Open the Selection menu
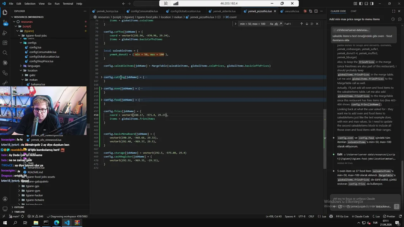Image resolution: width=404 pixels, height=227 pixels. pos(30,3)
